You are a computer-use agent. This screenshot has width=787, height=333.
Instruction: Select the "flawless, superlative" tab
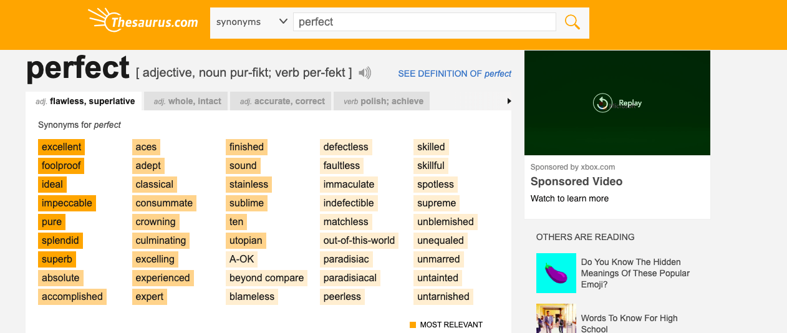point(85,101)
